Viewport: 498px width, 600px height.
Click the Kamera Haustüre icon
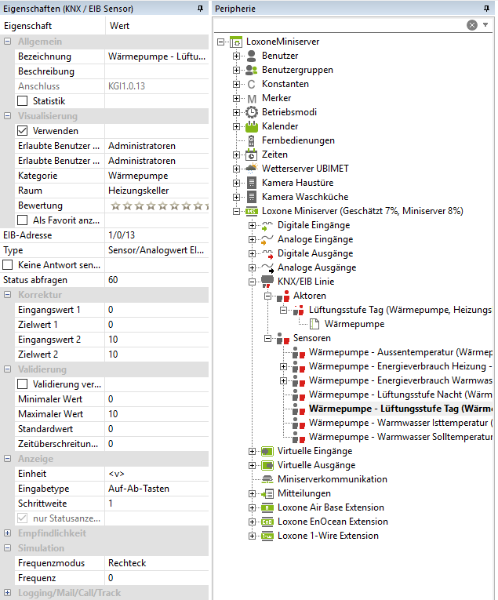pos(251,183)
